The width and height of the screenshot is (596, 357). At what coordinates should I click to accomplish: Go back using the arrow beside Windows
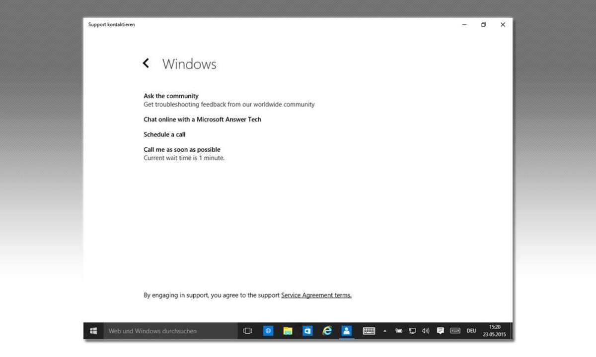[x=146, y=63]
